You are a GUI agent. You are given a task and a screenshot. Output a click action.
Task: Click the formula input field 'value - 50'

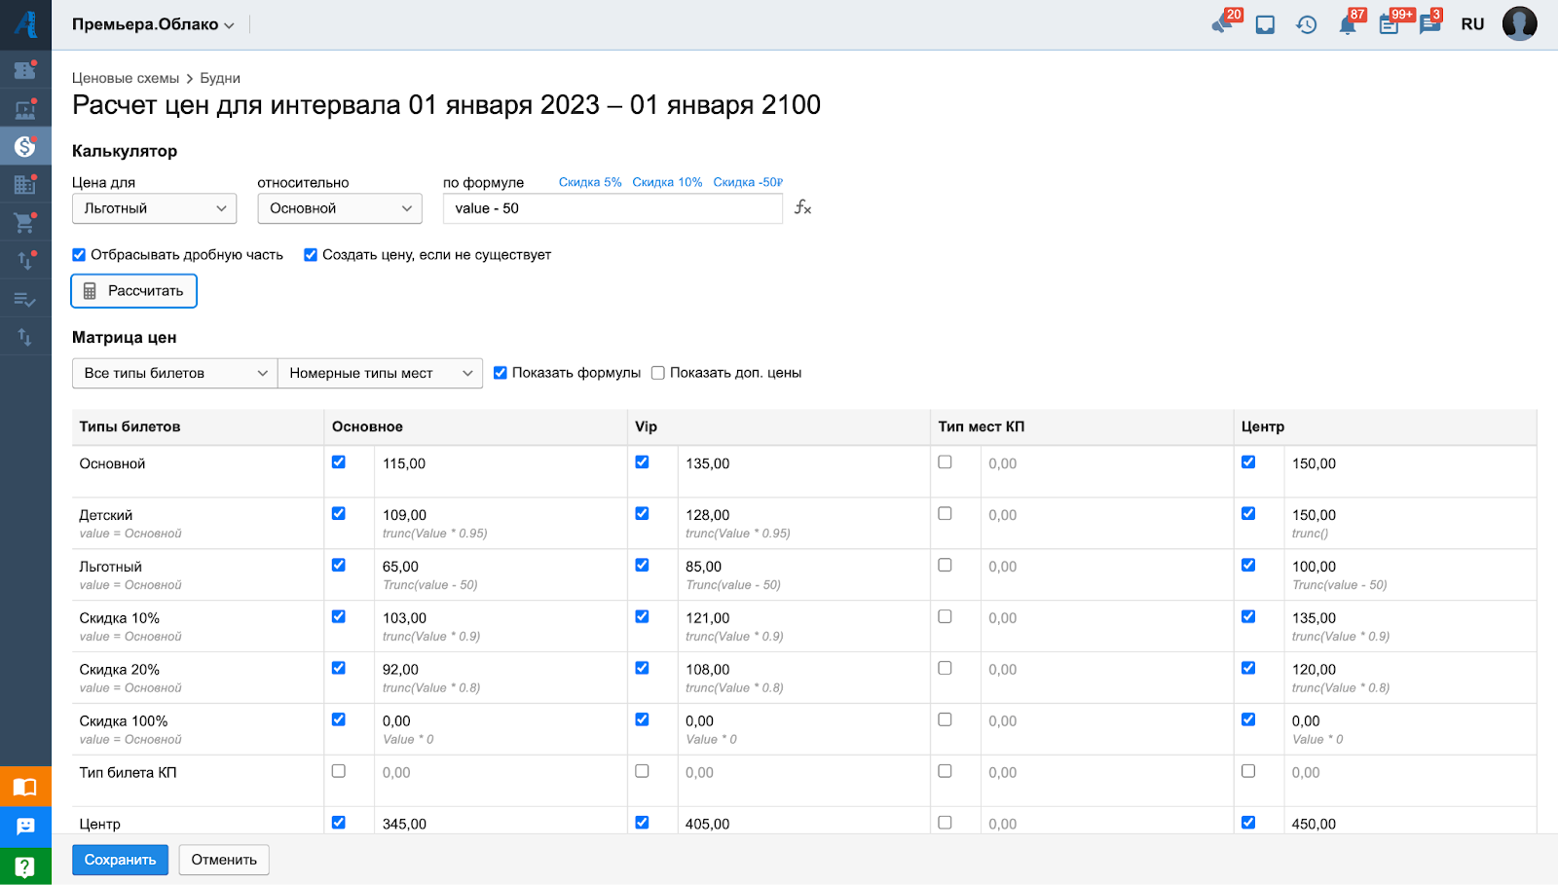(612, 208)
